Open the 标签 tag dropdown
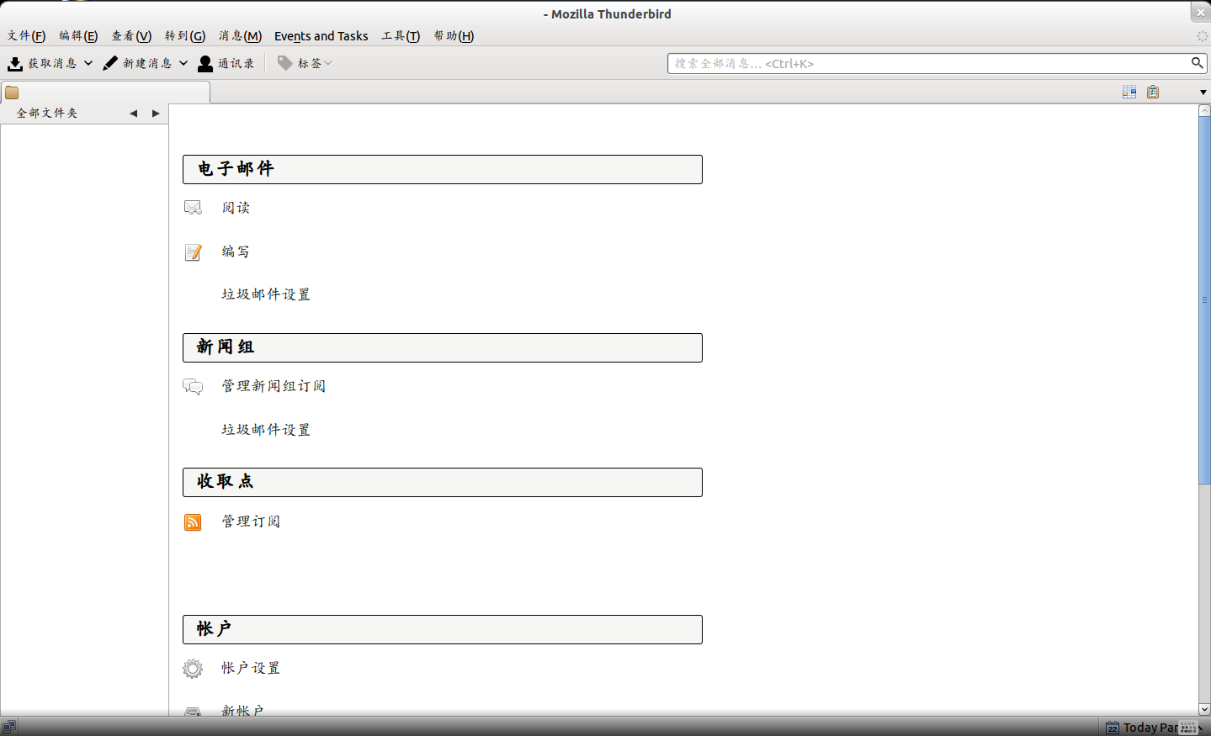The image size is (1211, 736). tap(305, 63)
